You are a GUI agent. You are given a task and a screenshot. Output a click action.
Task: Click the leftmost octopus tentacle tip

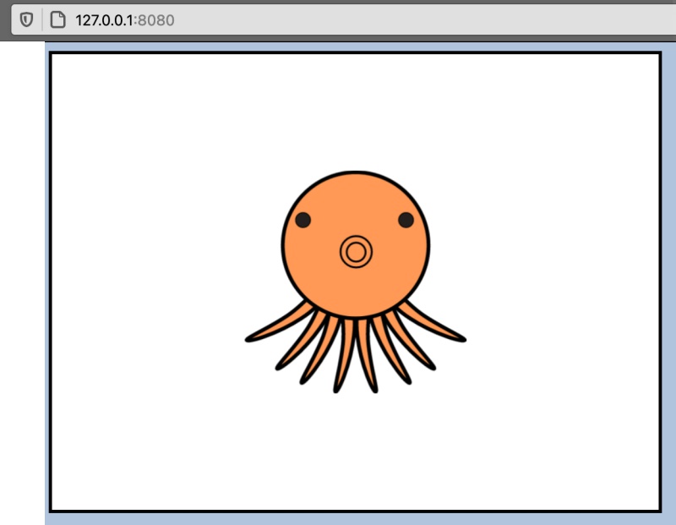[250, 339]
